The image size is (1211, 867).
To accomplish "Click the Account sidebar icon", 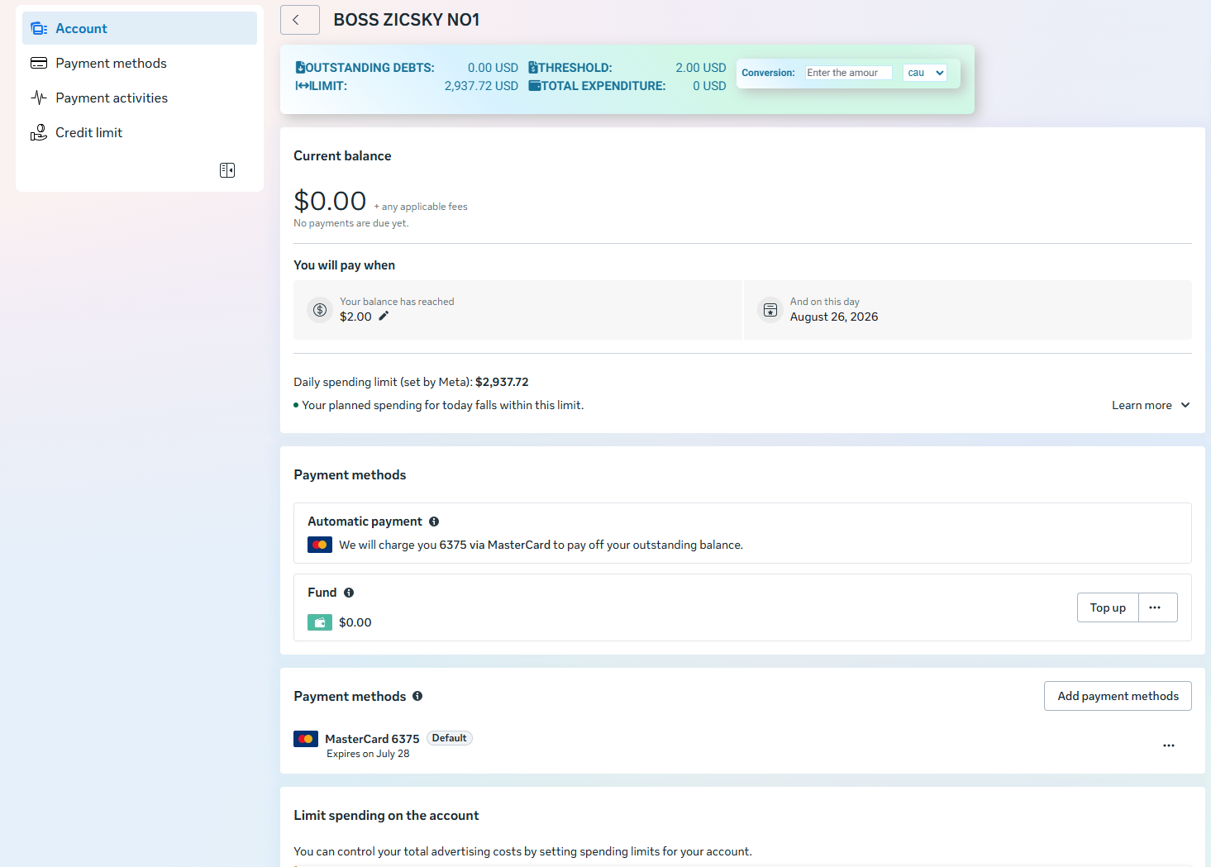I will coord(39,29).
